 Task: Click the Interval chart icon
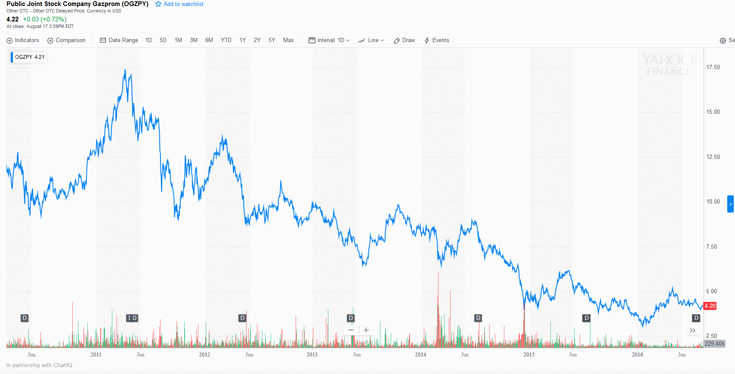(x=312, y=40)
